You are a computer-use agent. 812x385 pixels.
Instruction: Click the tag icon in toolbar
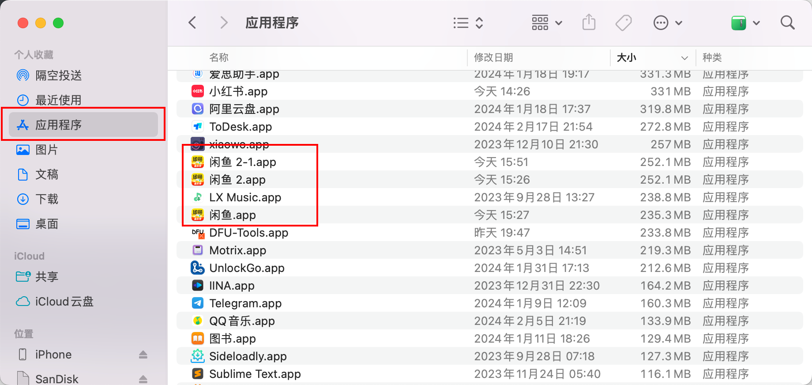tap(624, 23)
